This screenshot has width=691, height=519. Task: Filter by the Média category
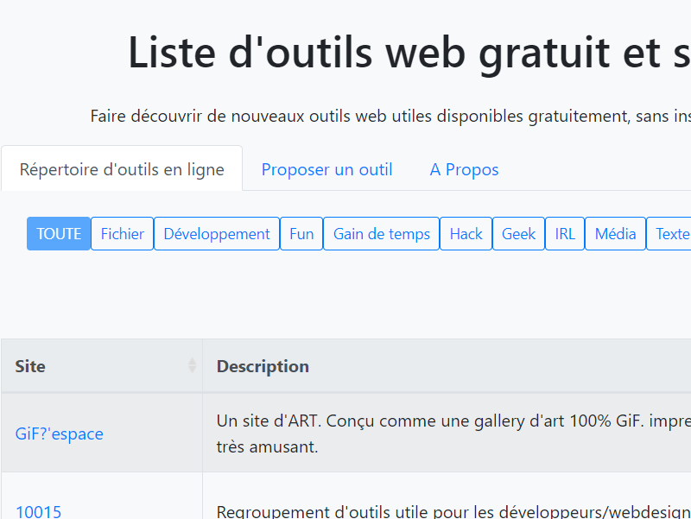coord(615,234)
